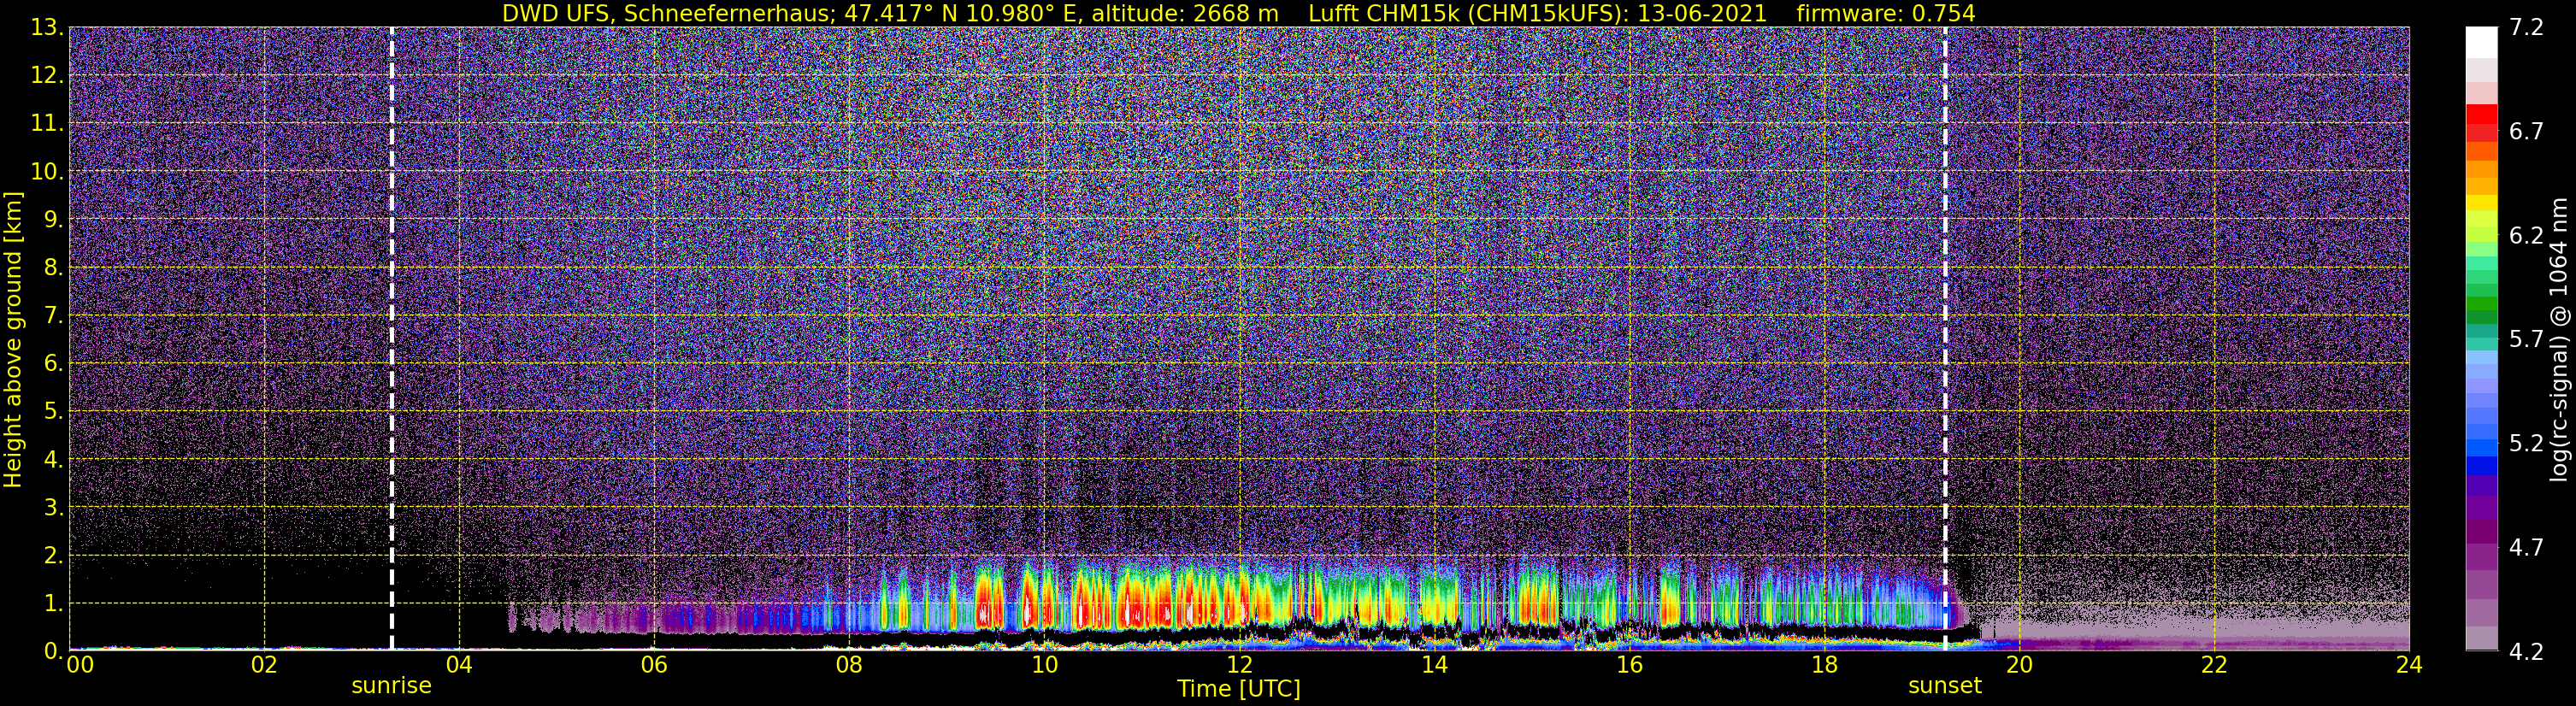Click the y-axis tick label '10.'
Viewport: 2576px width, 706px height.
pyautogui.click(x=47, y=172)
